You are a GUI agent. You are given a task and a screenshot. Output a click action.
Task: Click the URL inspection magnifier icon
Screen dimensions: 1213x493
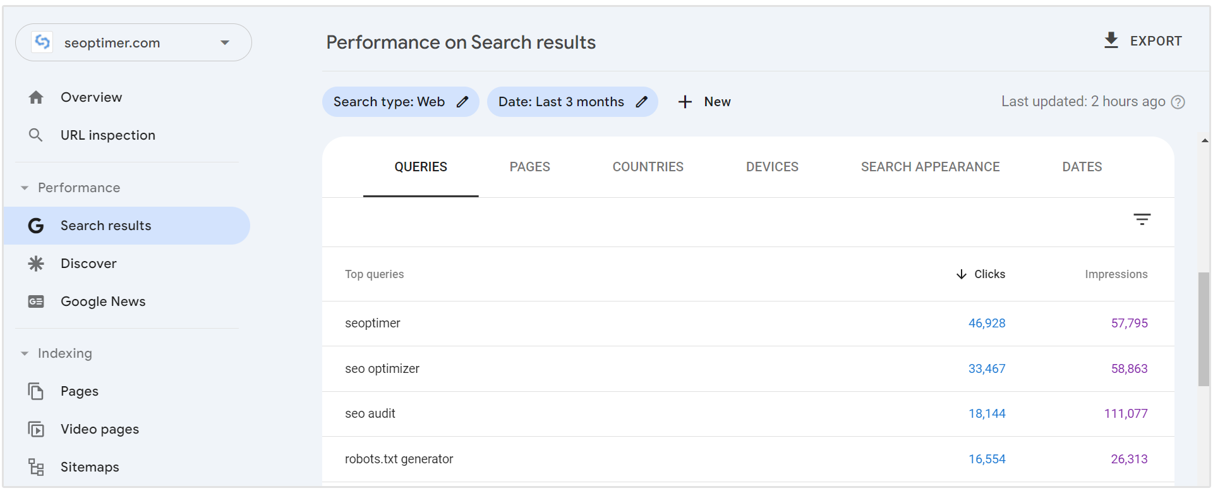point(36,135)
